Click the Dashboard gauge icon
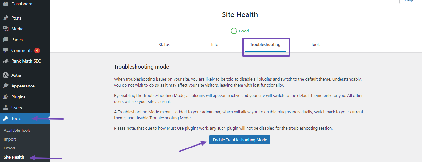 [x=6, y=4]
